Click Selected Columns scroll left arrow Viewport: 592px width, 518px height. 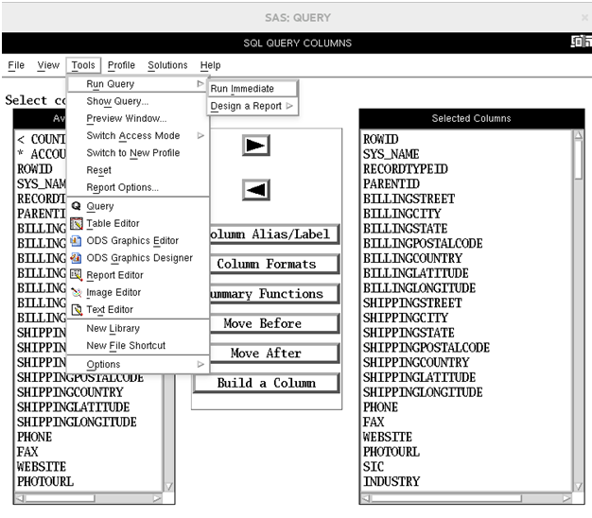point(366,498)
